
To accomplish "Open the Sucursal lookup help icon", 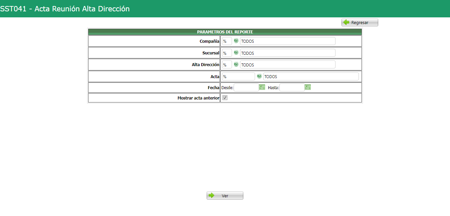I will click(x=236, y=52).
